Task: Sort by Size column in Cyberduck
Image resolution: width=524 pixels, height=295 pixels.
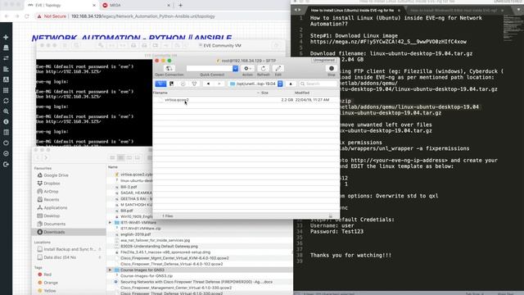Action: [x=264, y=93]
